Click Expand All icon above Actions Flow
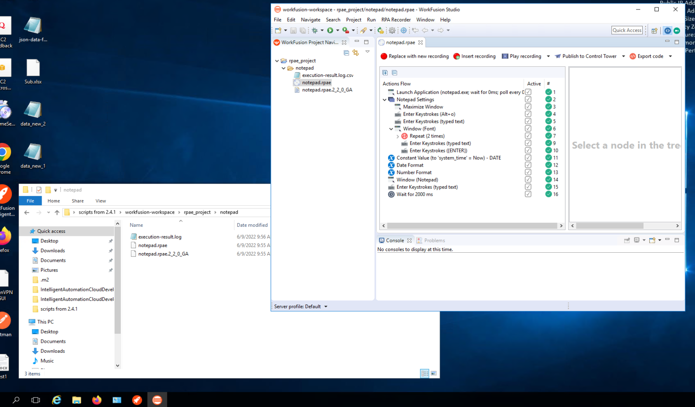Viewport: 695px width, 407px height. click(x=385, y=73)
